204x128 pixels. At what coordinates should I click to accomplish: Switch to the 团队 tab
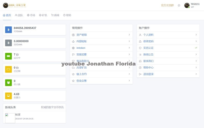coord(19,15)
